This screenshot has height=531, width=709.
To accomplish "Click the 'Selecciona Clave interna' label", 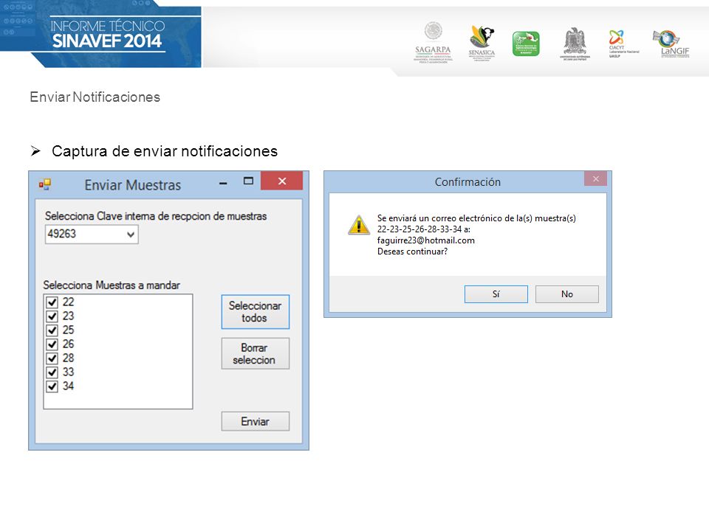I will 156,216.
